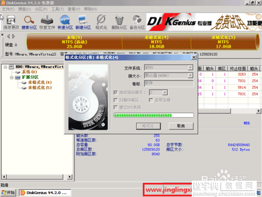Click right arrow of tree panel scrollbar
The image size is (262, 197).
click(70, 177)
